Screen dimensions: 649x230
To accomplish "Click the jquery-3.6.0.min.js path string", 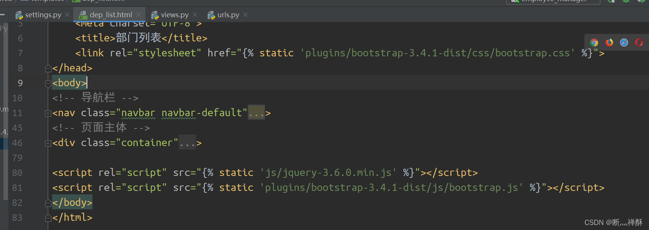I will (328, 172).
